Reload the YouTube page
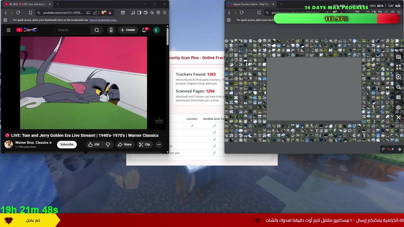The height and width of the screenshot is (227, 404). (18, 13)
